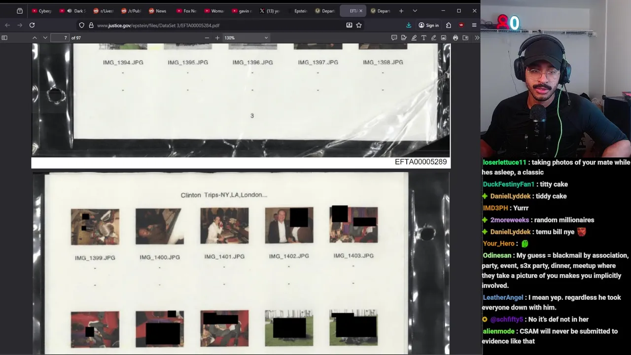Screen dimensions: 631x355
Task: Open the extensions puzzle icon
Action: tap(449, 25)
